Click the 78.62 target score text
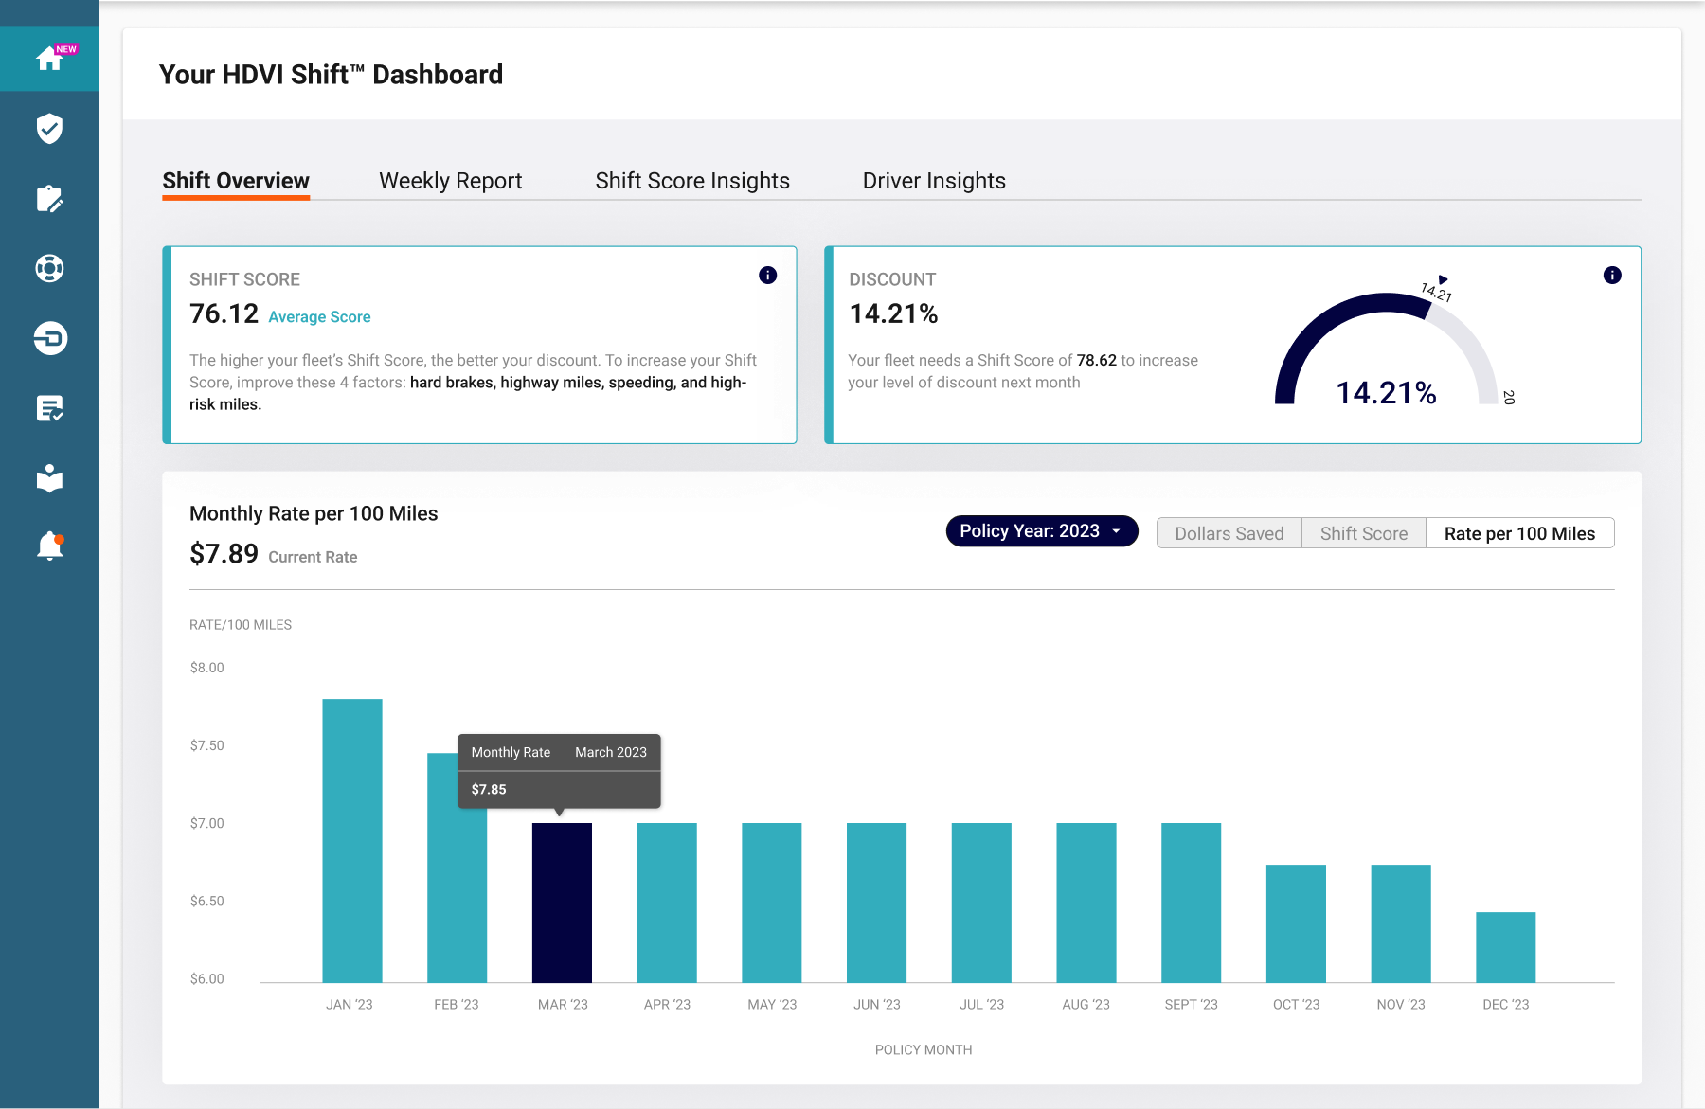1705x1109 pixels. 1097,360
